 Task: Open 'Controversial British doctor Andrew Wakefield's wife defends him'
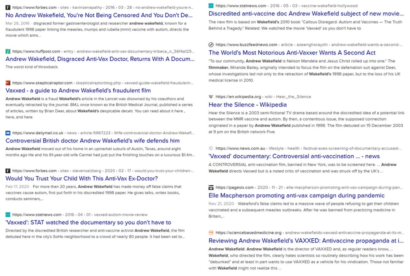click(92, 141)
